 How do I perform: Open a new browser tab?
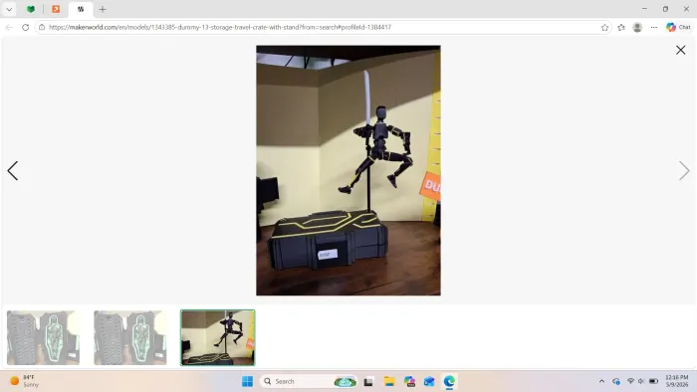click(x=103, y=9)
